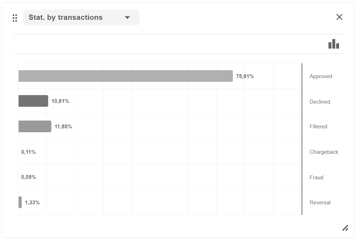The image size is (356, 239).
Task: Click the 0,11% Chargeback value
Action: point(29,152)
